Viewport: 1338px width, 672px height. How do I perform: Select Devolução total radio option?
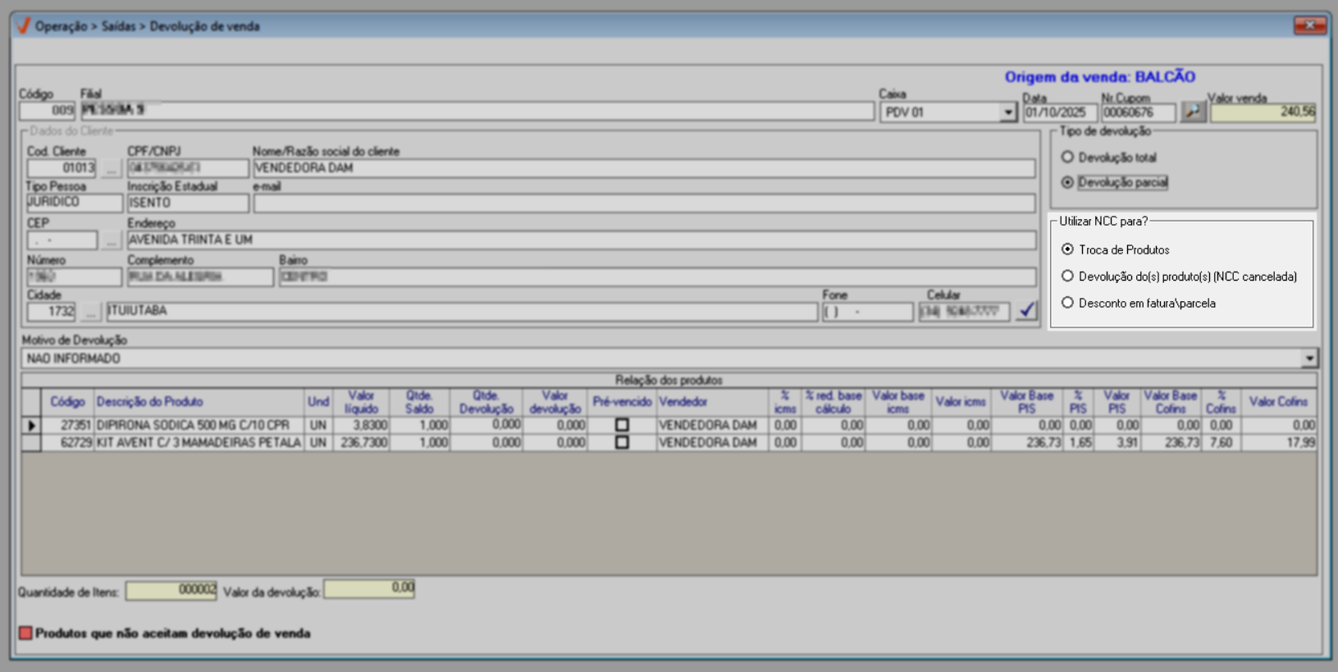[x=1067, y=157]
